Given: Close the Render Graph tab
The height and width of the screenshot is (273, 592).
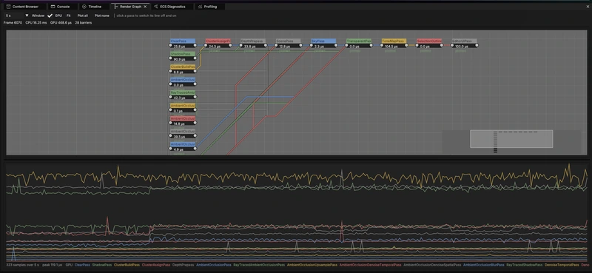Looking at the screenshot, I should 145,7.
